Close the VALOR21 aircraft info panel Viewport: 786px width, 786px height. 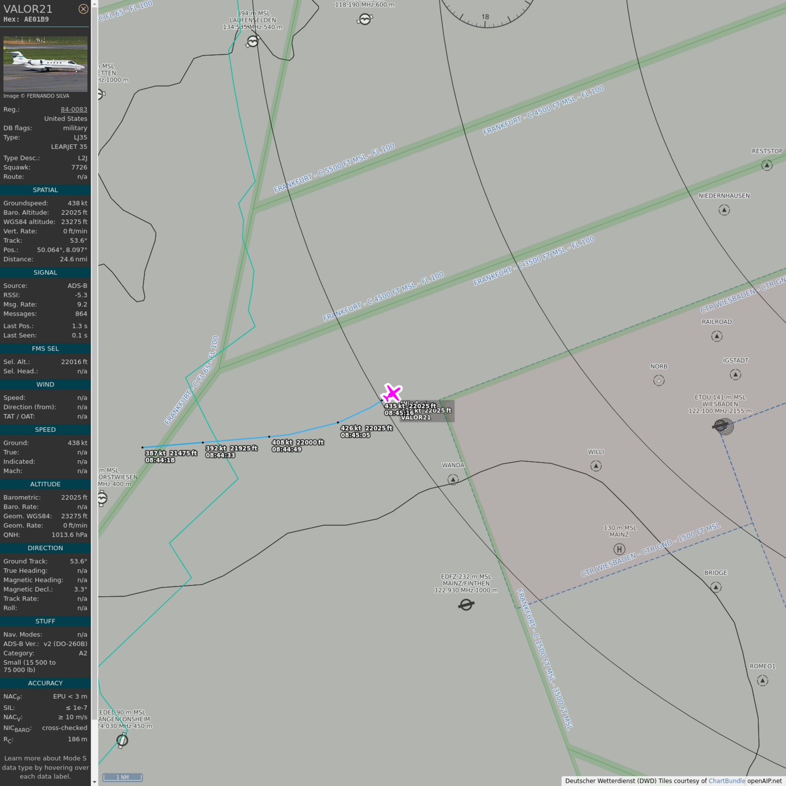[83, 9]
